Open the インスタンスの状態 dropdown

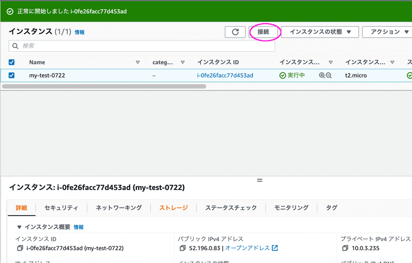(x=320, y=32)
